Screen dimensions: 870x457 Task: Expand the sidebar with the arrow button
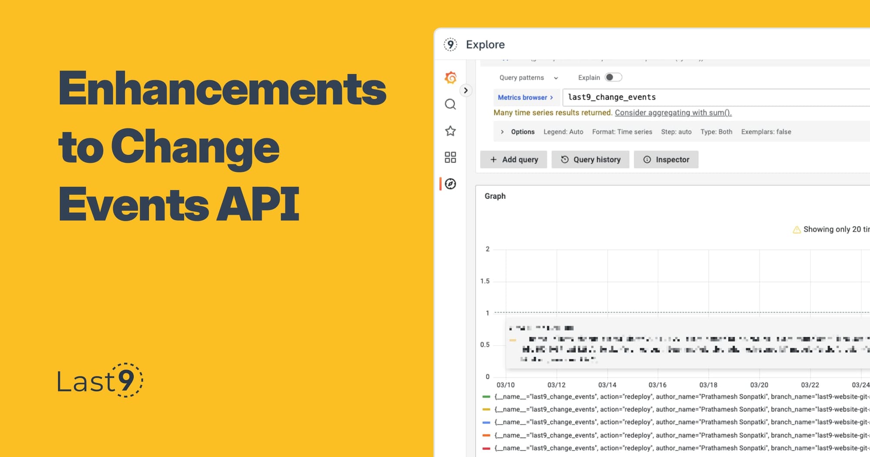465,91
